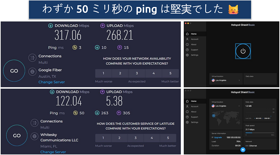This screenshot has height=155, width=280.
Task: Click the About info icon in lower window
Action: coord(188,112)
